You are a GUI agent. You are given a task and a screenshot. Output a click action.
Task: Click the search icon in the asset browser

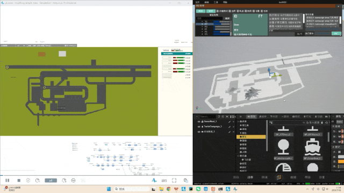coord(304,123)
